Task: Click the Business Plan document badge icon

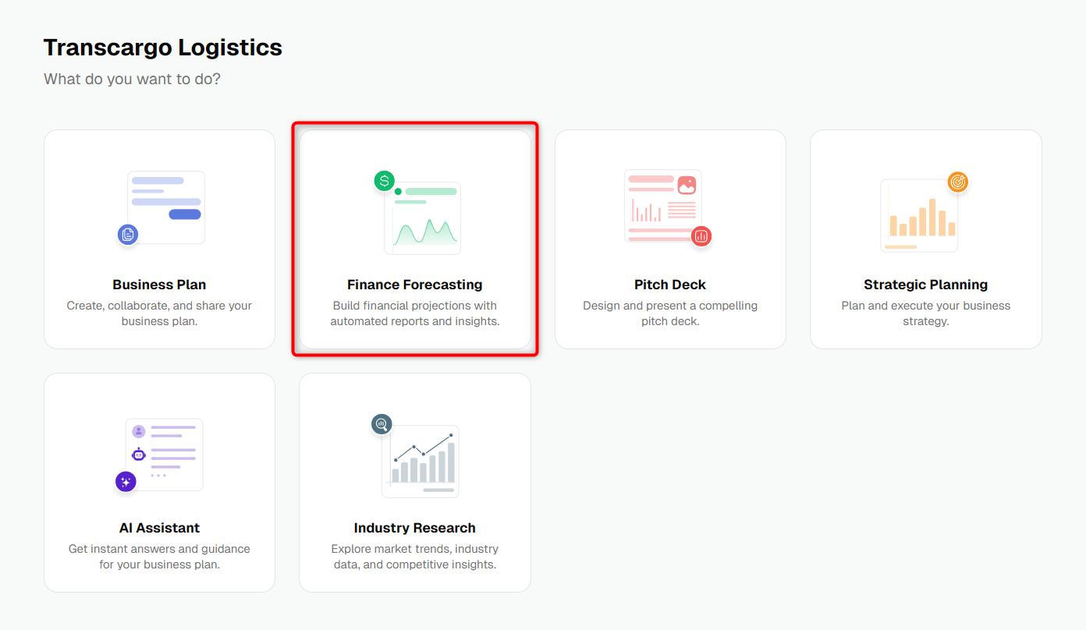Action: coord(128,234)
